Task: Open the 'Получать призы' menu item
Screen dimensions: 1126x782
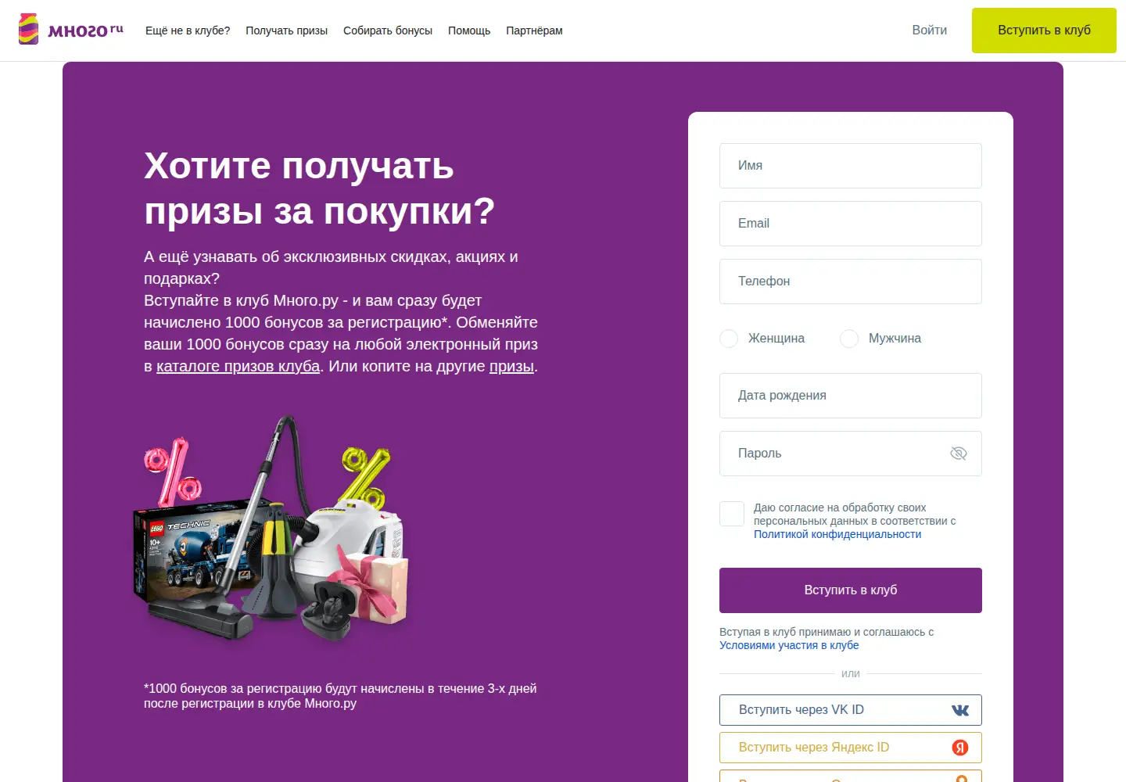Action: coord(287,30)
